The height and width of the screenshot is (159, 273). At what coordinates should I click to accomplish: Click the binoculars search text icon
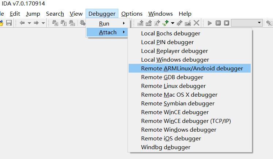click(64, 23)
